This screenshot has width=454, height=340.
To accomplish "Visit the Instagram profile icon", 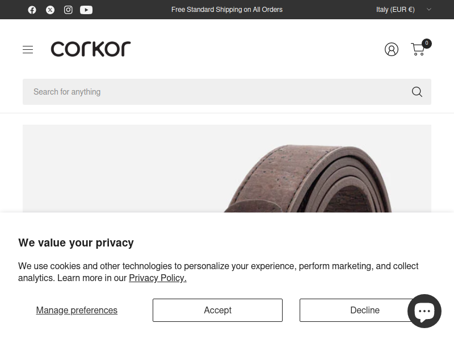I will click(68, 10).
